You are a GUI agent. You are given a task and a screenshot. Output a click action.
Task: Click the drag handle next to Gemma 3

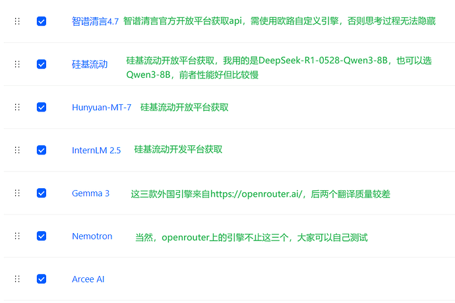coord(17,193)
